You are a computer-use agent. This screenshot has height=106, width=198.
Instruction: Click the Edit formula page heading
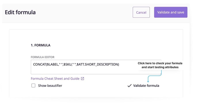click(x=20, y=12)
